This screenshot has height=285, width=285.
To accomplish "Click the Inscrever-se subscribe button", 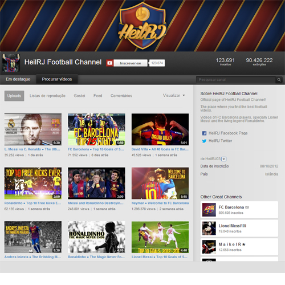I will [131, 63].
